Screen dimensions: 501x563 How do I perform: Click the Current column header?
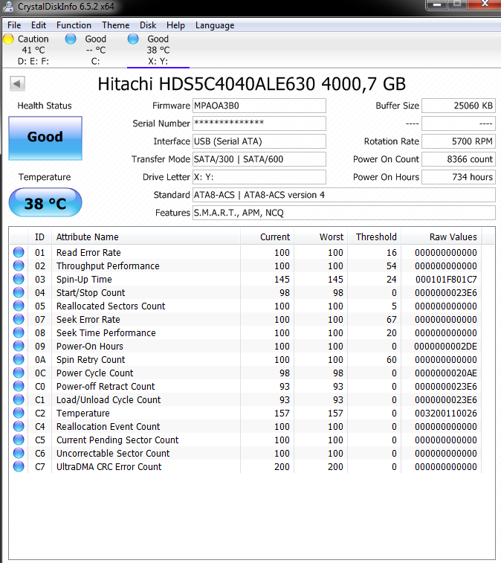(x=268, y=237)
